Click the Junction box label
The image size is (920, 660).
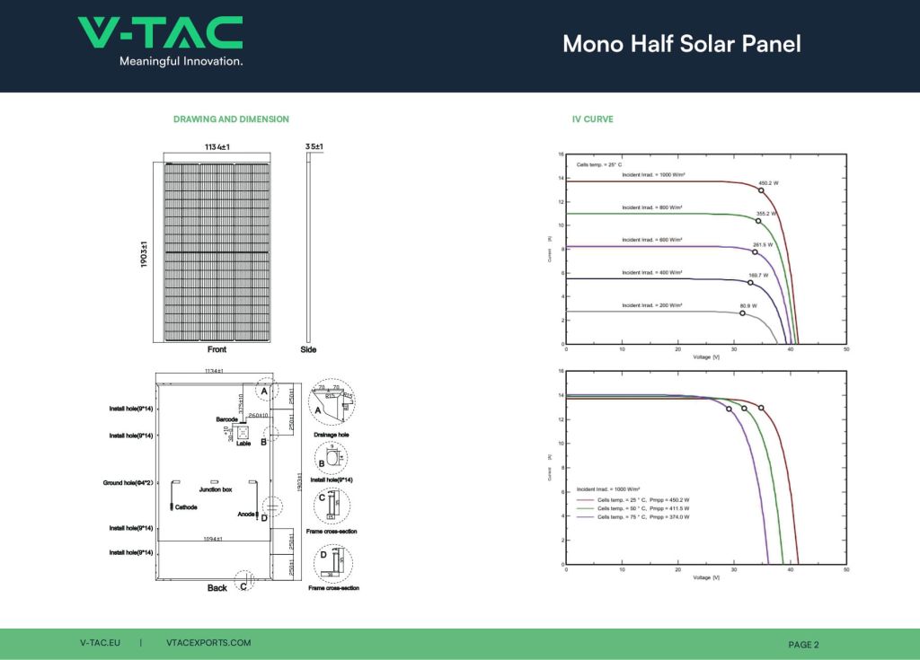coord(216,489)
